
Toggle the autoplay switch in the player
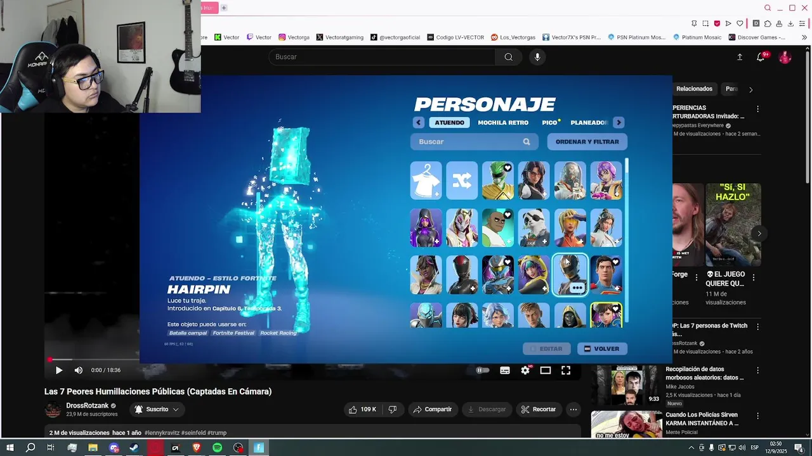tap(483, 370)
